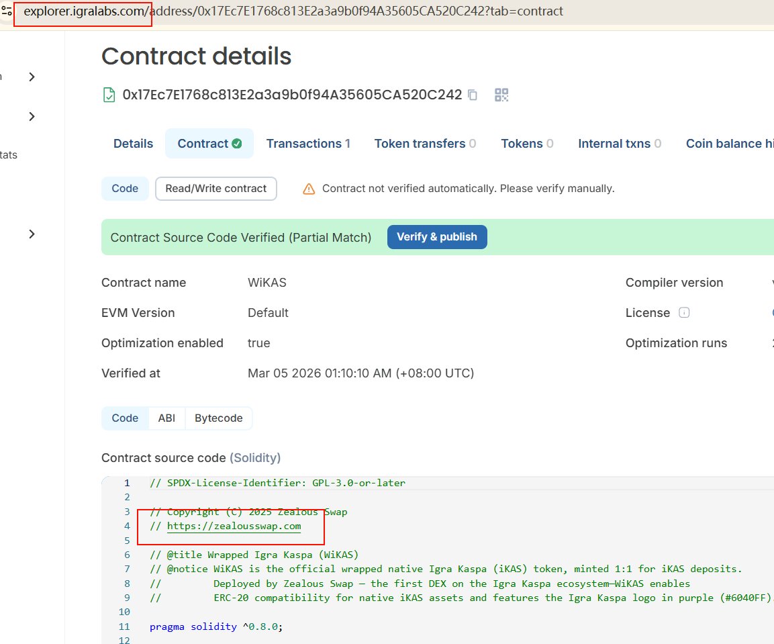Show the address QR code
The image size is (774, 644).
(501, 95)
